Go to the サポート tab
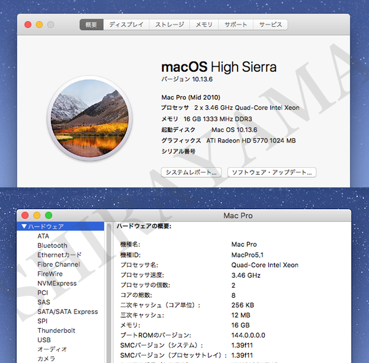The height and width of the screenshot is (363, 369). (236, 25)
